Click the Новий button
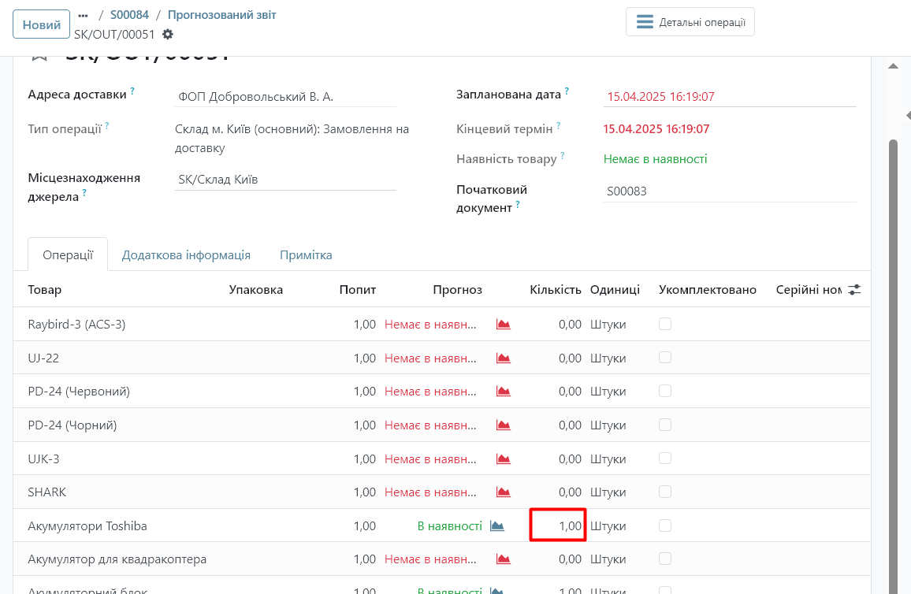The width and height of the screenshot is (911, 594). (41, 24)
